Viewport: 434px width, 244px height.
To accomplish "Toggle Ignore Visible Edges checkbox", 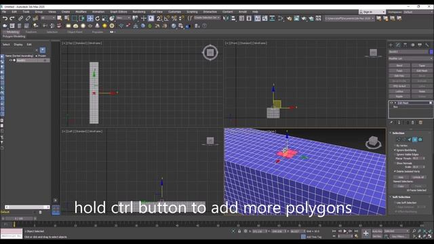I will [395, 155].
